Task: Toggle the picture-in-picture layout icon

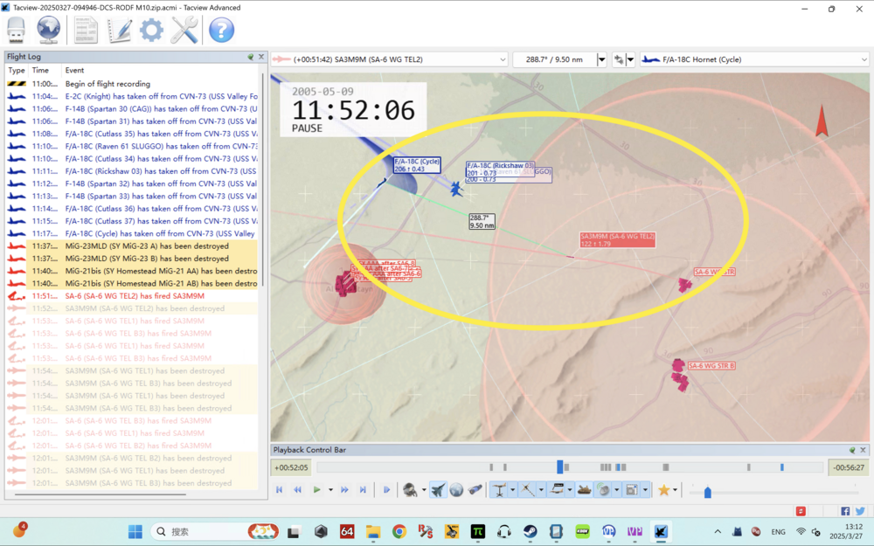Action: point(632,490)
